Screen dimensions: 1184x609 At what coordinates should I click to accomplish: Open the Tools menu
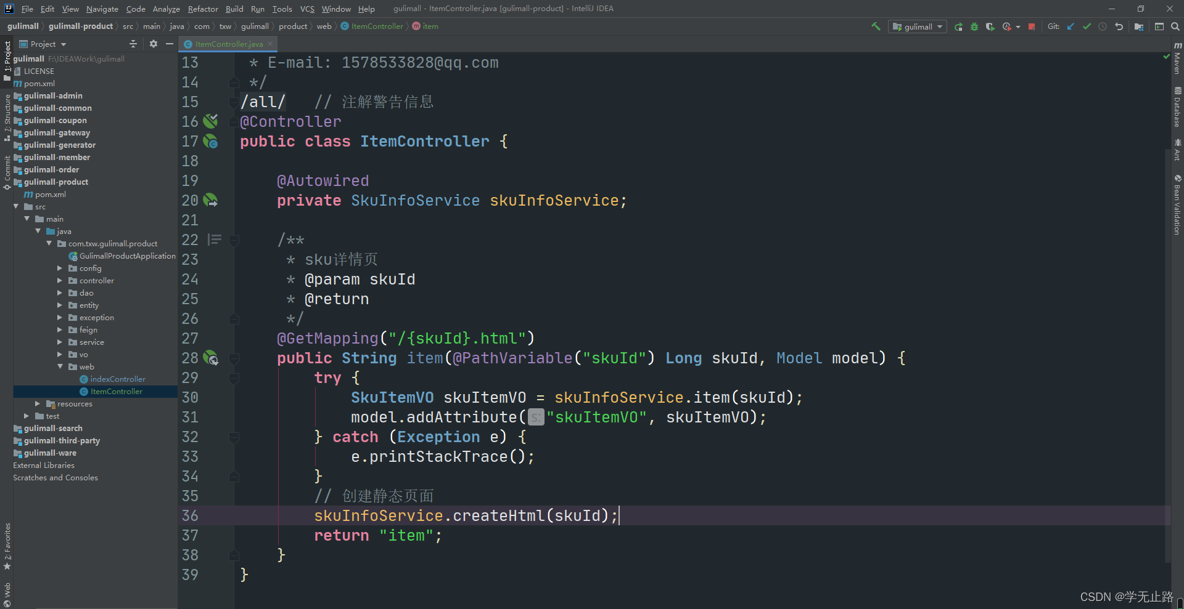pyautogui.click(x=282, y=9)
